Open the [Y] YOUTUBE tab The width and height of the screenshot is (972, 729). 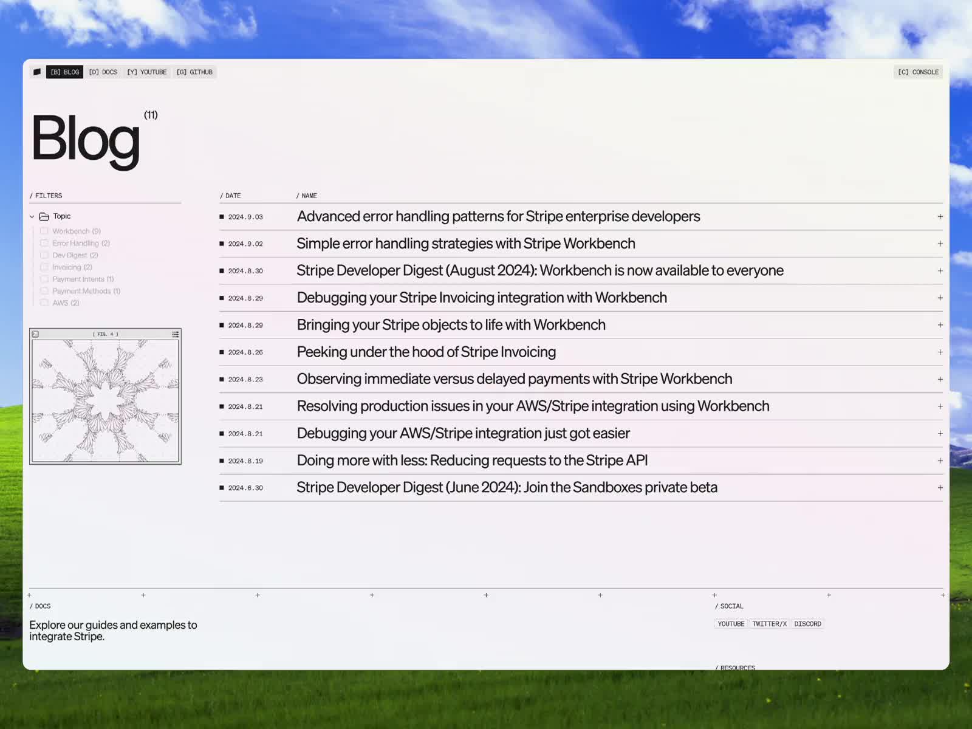coord(146,72)
